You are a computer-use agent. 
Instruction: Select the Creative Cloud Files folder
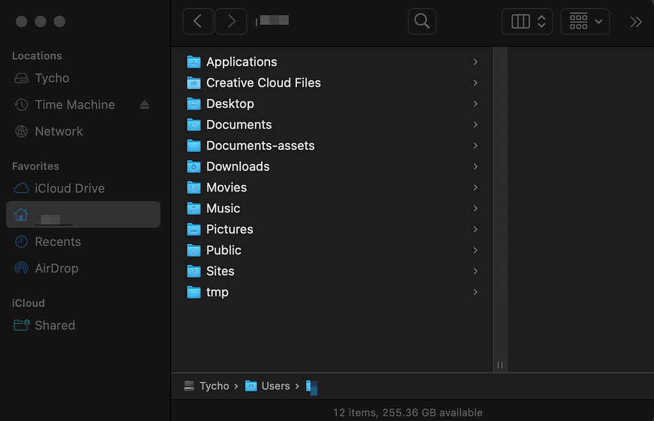pyautogui.click(x=263, y=83)
